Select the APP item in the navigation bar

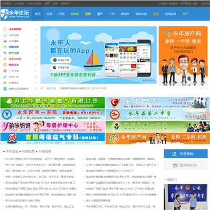pyautogui.click(x=185, y=14)
